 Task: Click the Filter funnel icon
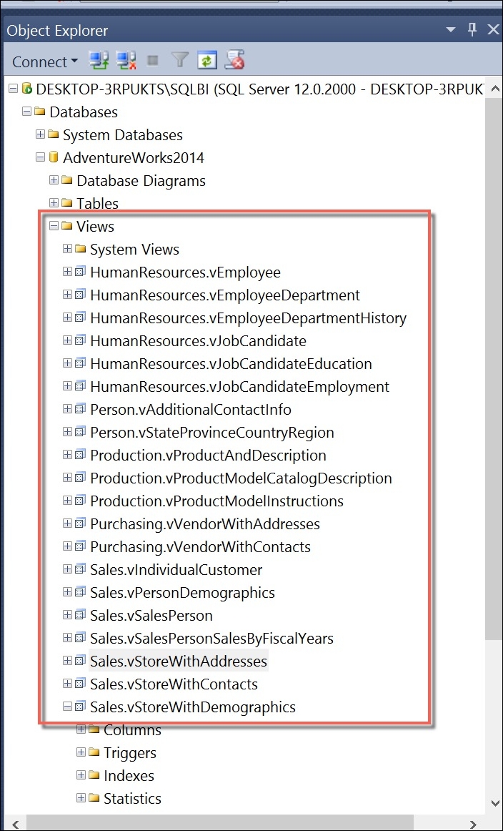point(180,61)
